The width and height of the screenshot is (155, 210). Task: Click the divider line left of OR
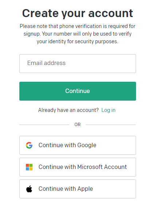(x=44, y=125)
